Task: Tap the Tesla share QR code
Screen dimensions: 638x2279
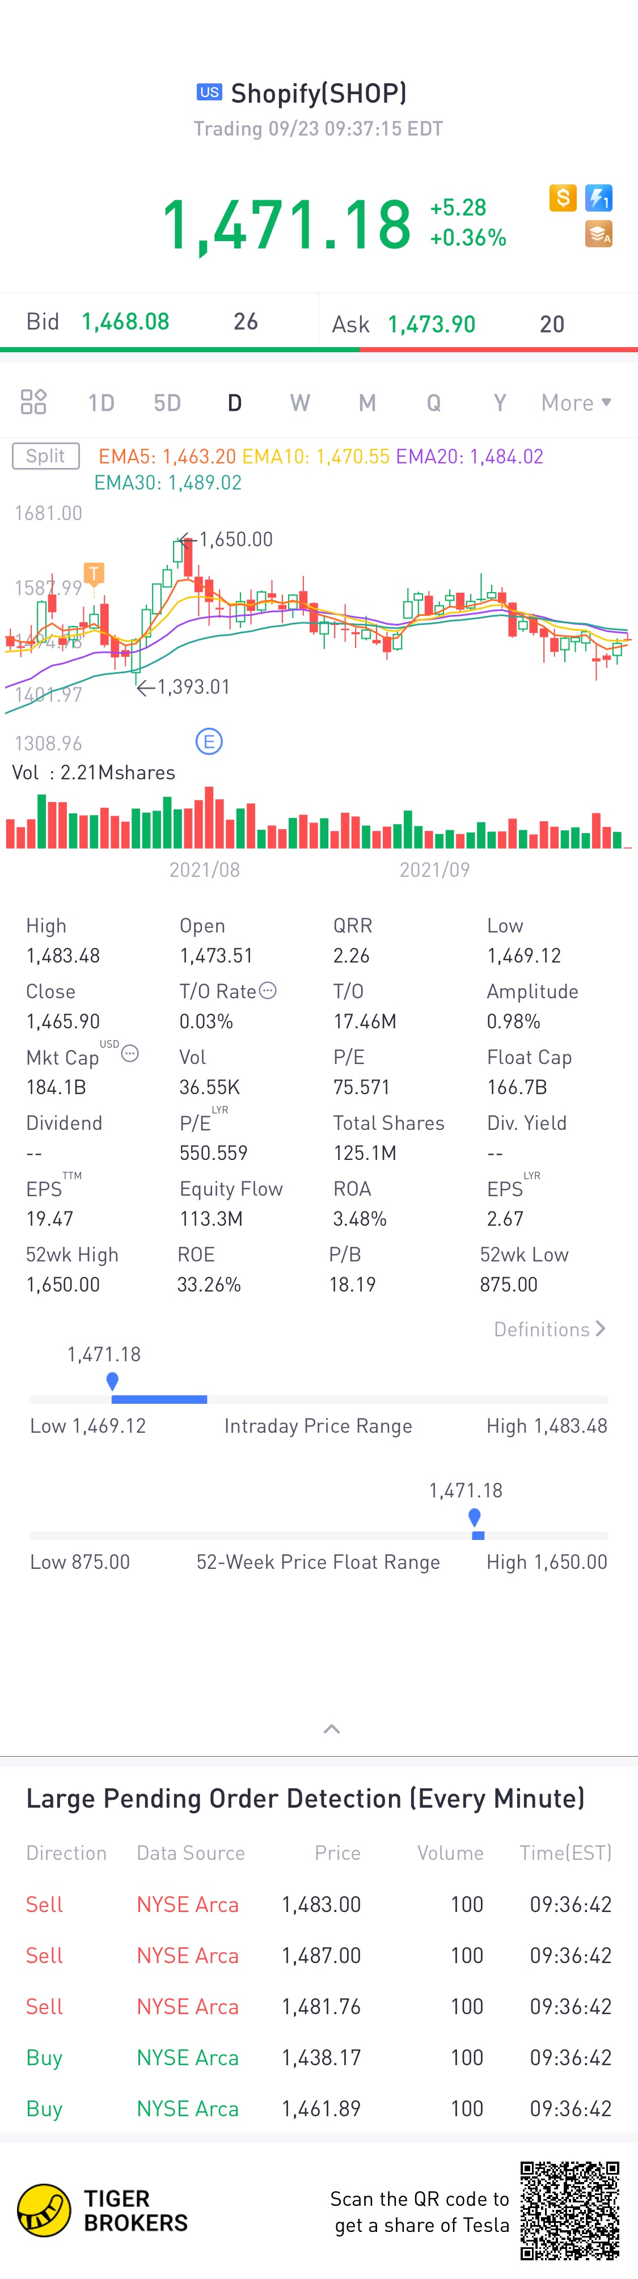Action: pyautogui.click(x=570, y=2210)
